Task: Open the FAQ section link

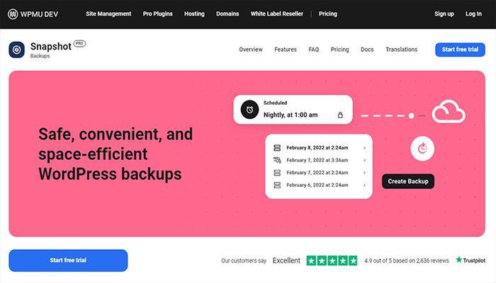Action: point(314,50)
